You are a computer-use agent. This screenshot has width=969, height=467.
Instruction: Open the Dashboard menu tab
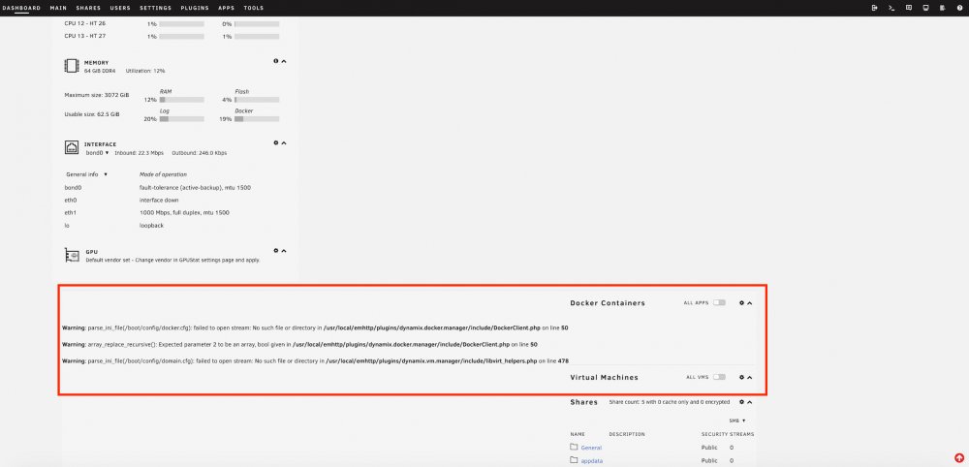click(21, 8)
